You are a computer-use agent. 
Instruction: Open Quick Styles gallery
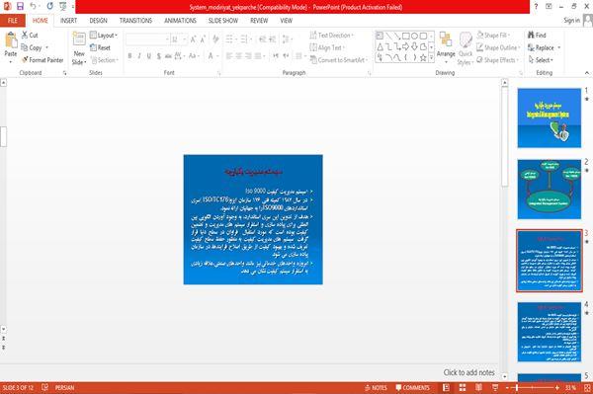point(466,48)
